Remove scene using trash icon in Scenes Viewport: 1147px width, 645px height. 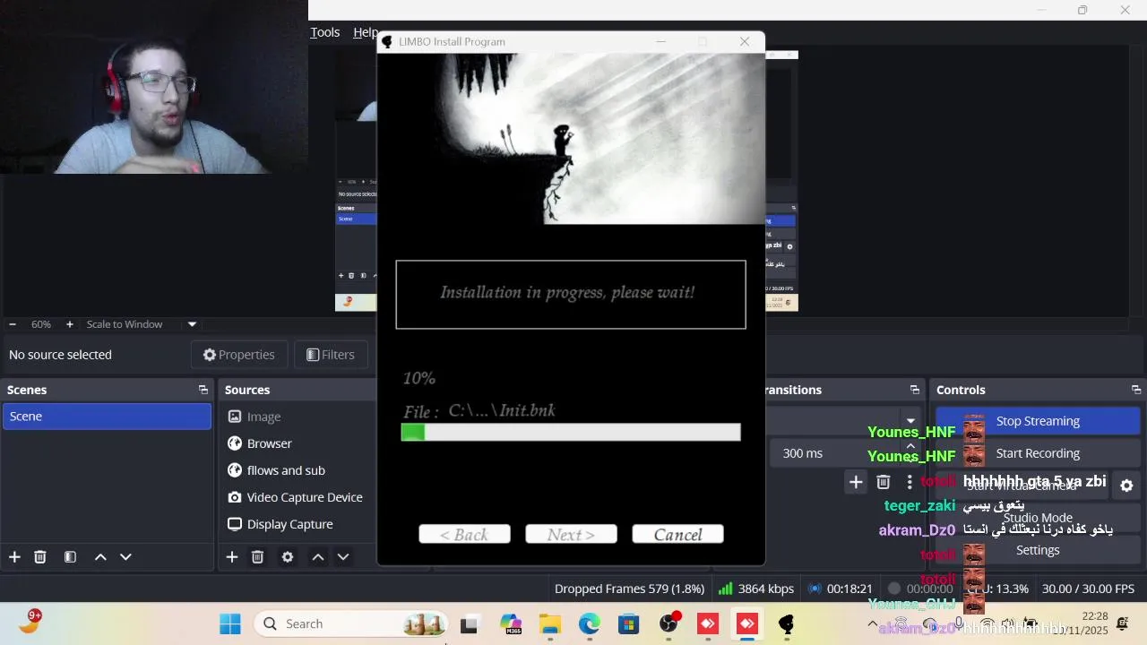click(x=40, y=557)
